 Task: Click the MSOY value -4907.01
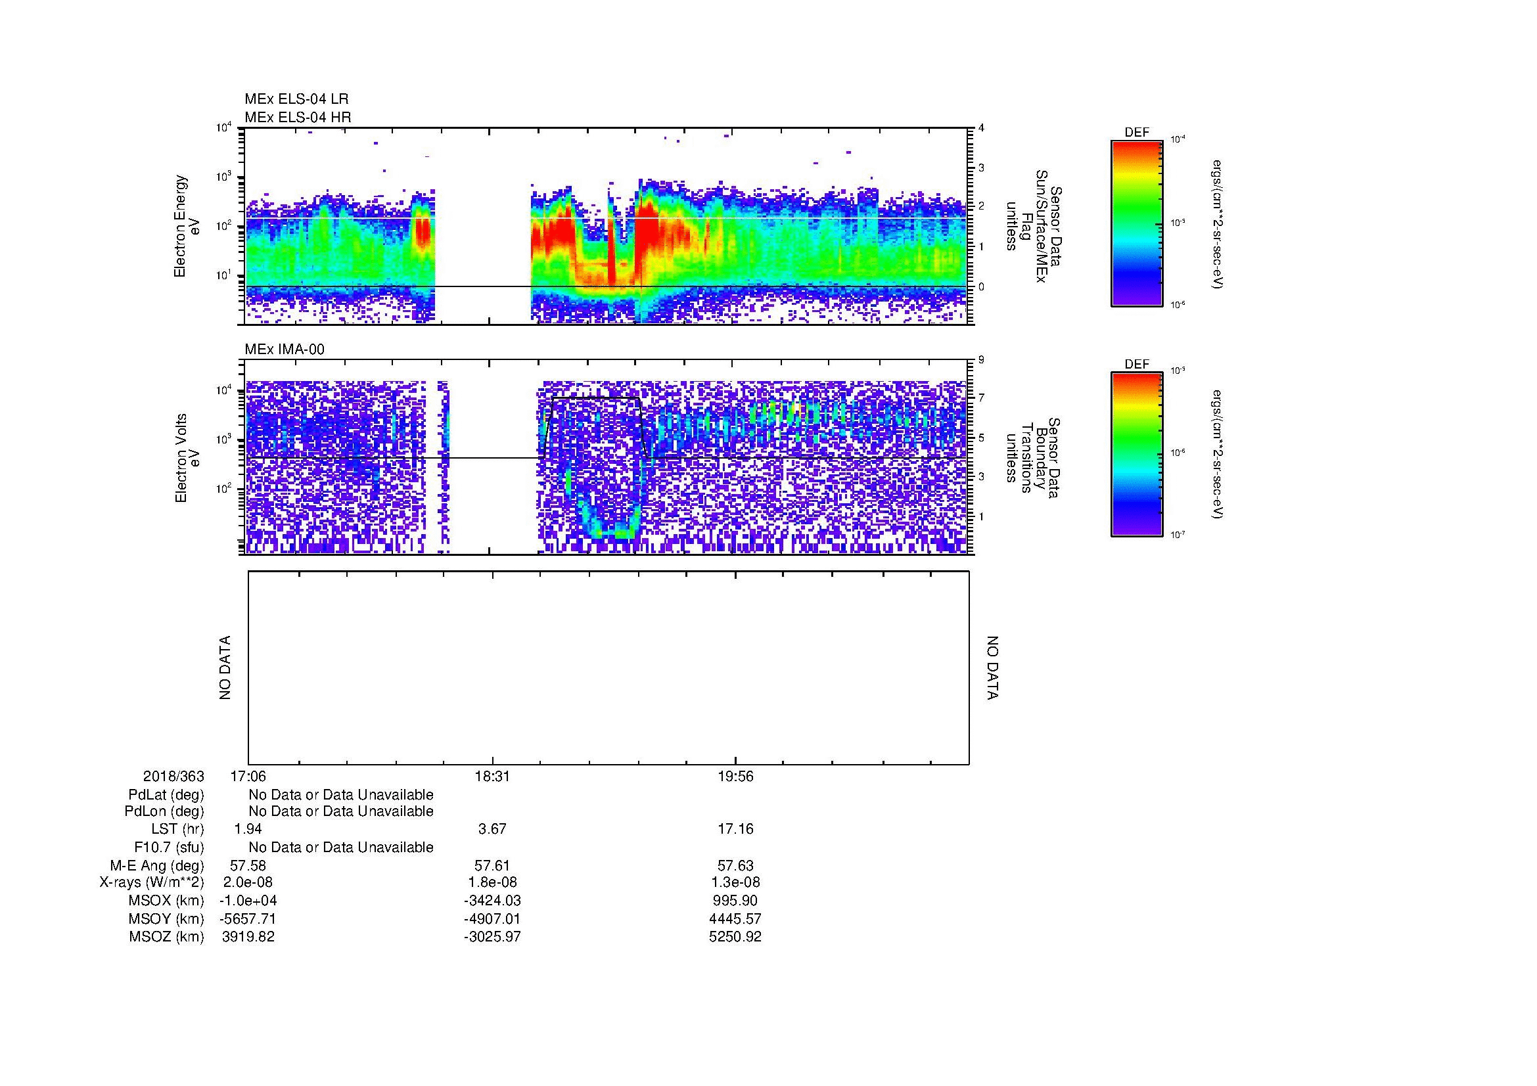tap(492, 918)
